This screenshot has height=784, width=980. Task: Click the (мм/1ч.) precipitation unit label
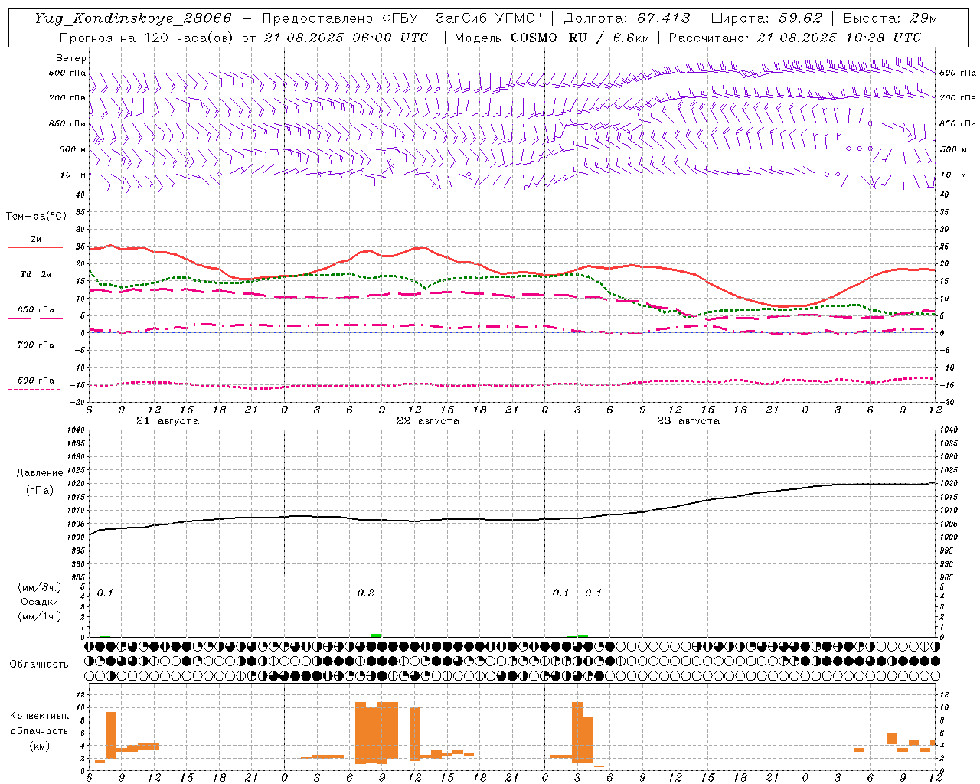pyautogui.click(x=40, y=616)
